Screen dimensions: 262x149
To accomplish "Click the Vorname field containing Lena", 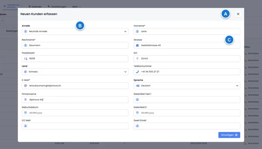I will pos(187,31).
